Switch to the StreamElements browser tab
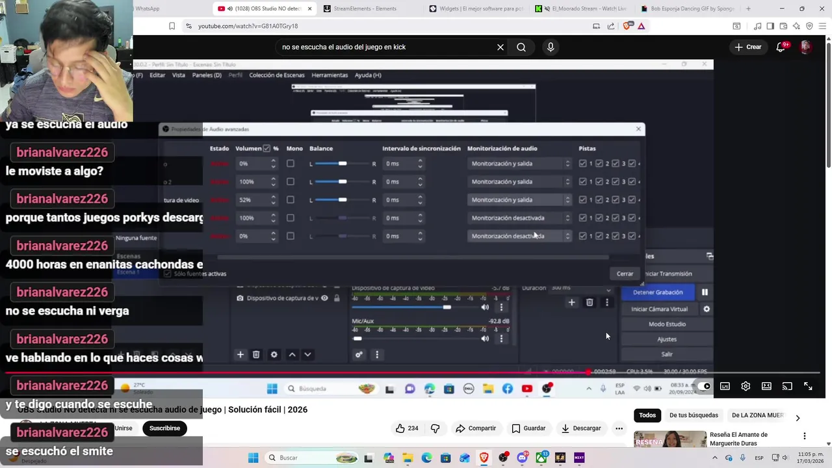832x468 pixels. pyautogui.click(x=369, y=8)
